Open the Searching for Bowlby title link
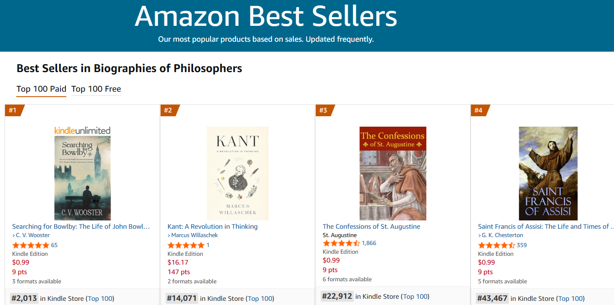Screen dimensions: 614x305 click(x=81, y=227)
